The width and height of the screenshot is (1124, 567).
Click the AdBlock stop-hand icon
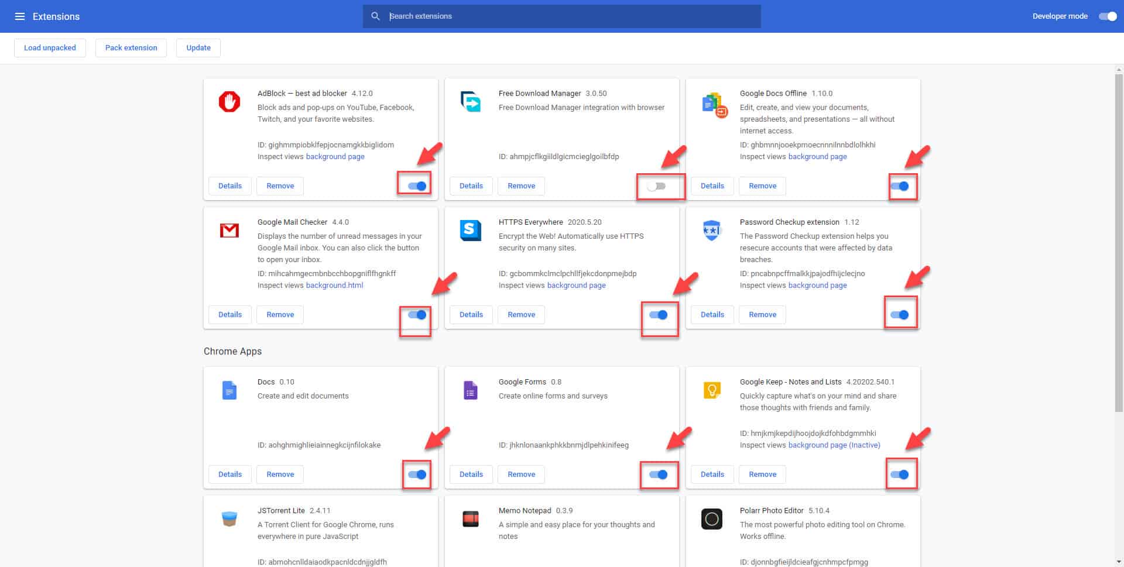229,102
